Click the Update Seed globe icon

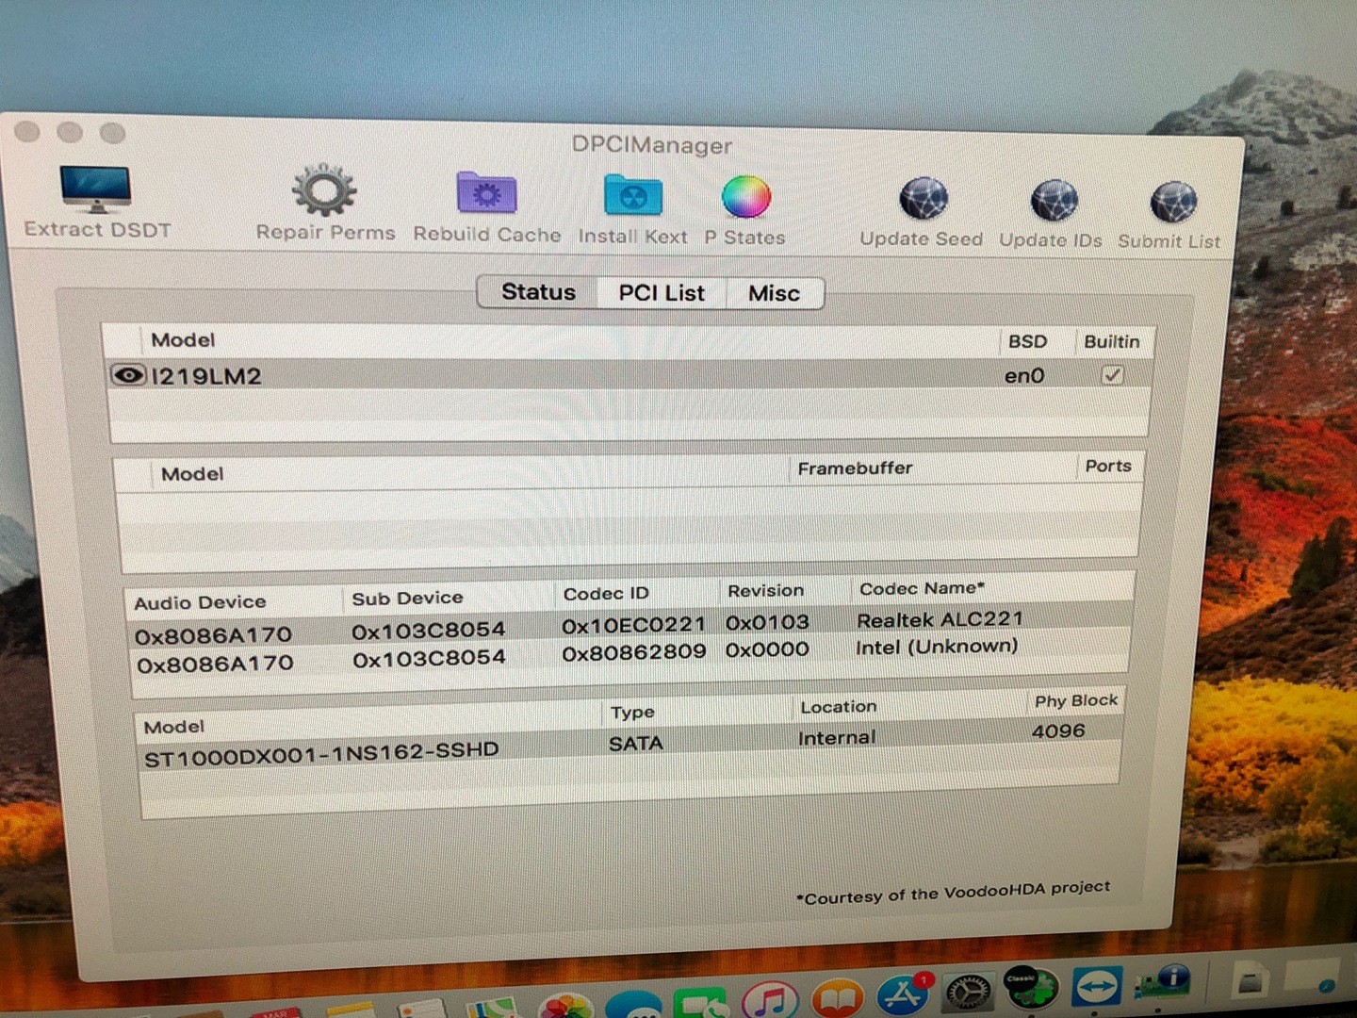924,199
